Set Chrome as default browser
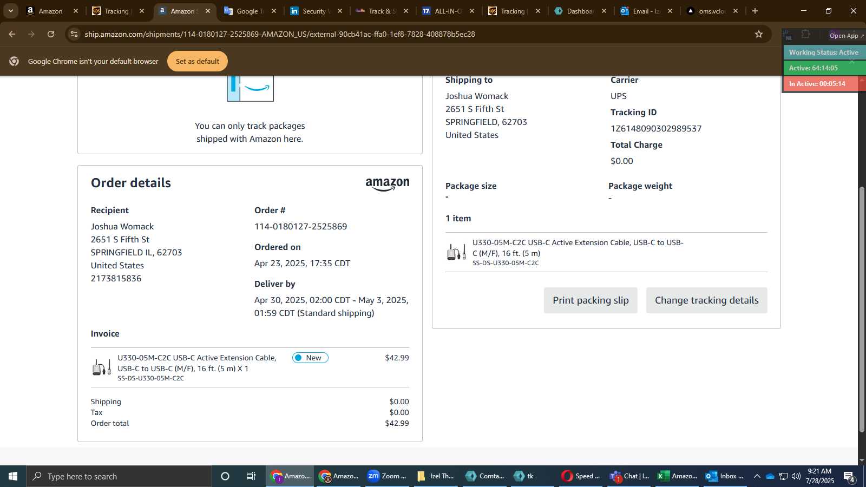 click(198, 61)
